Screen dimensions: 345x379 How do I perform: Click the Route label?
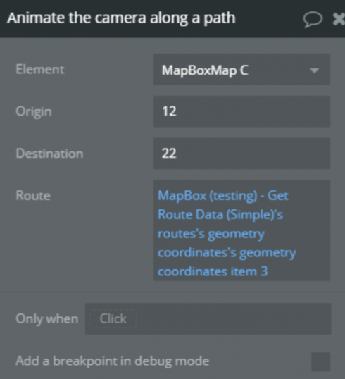(33, 196)
